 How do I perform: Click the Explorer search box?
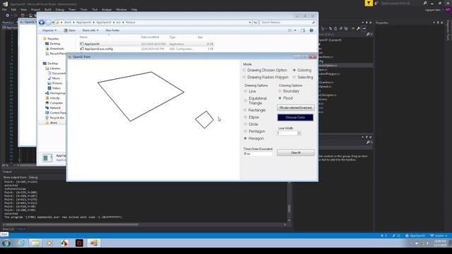coord(287,23)
